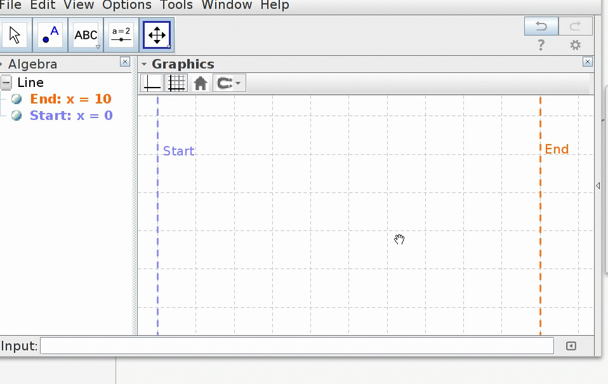Click the Undo arrow button

(541, 26)
